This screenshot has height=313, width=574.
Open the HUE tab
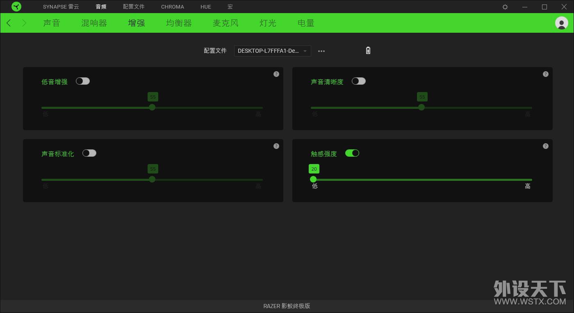click(x=206, y=7)
